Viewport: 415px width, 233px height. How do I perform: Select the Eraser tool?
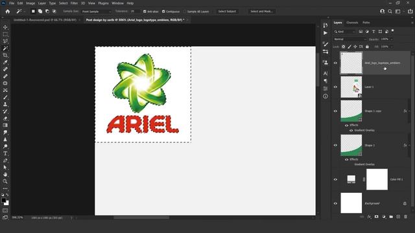click(x=5, y=118)
